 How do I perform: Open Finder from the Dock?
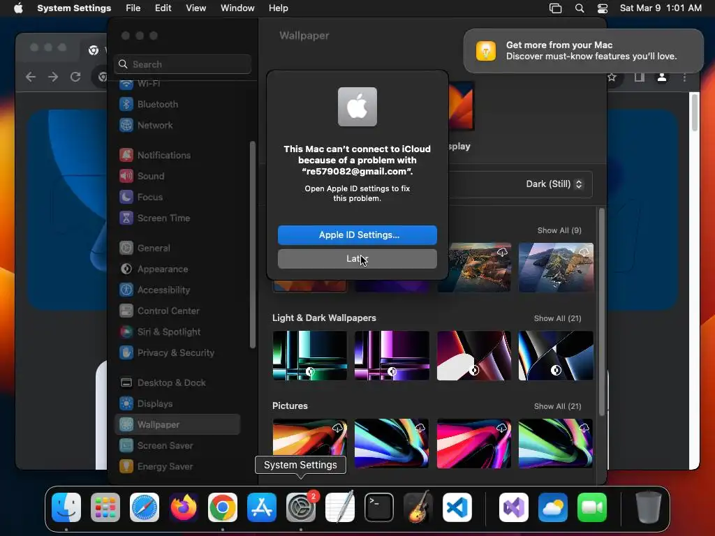point(66,507)
